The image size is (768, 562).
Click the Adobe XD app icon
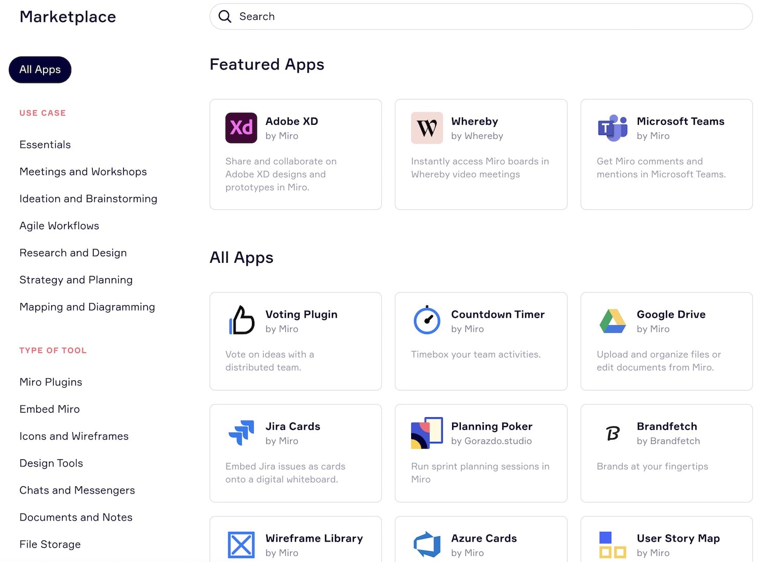(x=241, y=128)
